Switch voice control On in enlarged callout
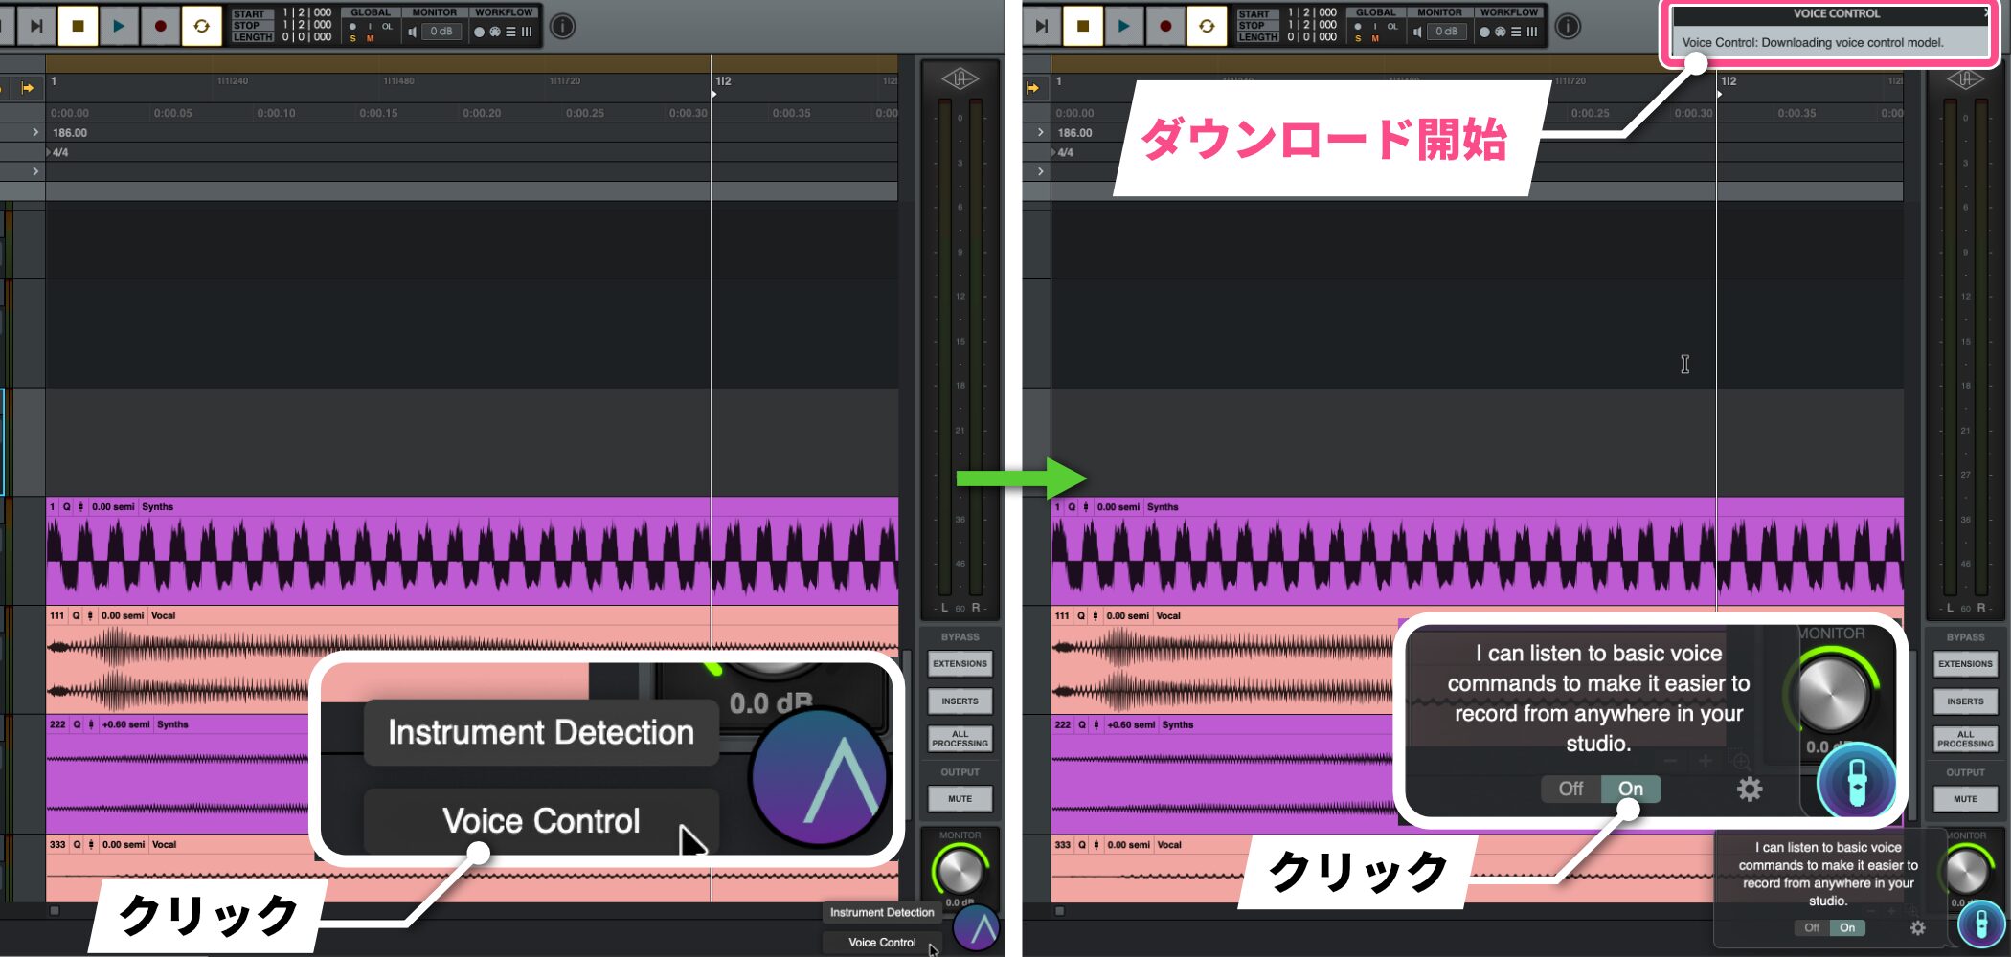The width and height of the screenshot is (2011, 957). pyautogui.click(x=1631, y=789)
